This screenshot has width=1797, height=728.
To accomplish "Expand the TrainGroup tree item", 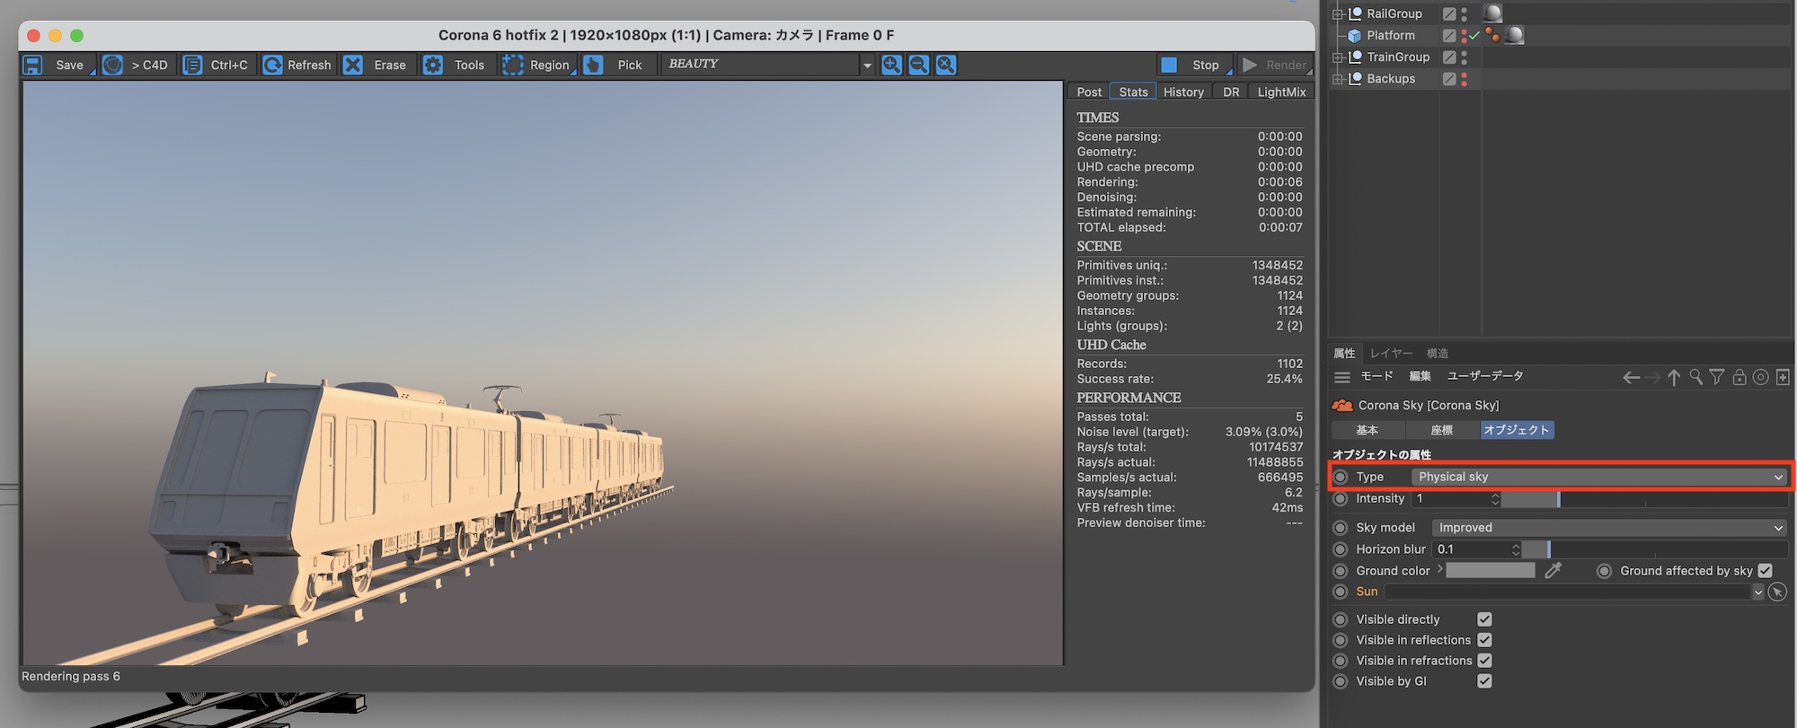I will (1338, 57).
